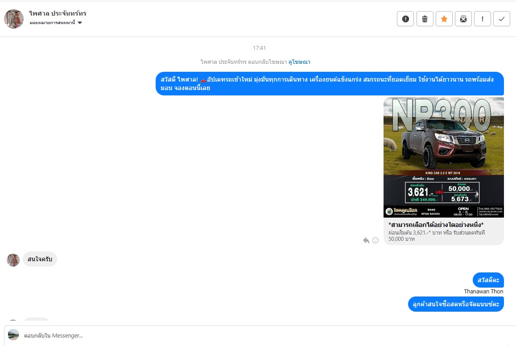Focus the reply in Messenger input field
This screenshot has height=346, width=516.
point(260,335)
